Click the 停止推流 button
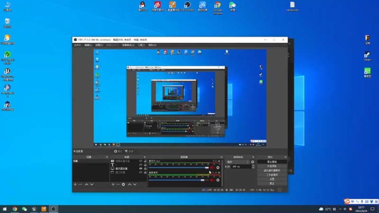 tap(272, 162)
